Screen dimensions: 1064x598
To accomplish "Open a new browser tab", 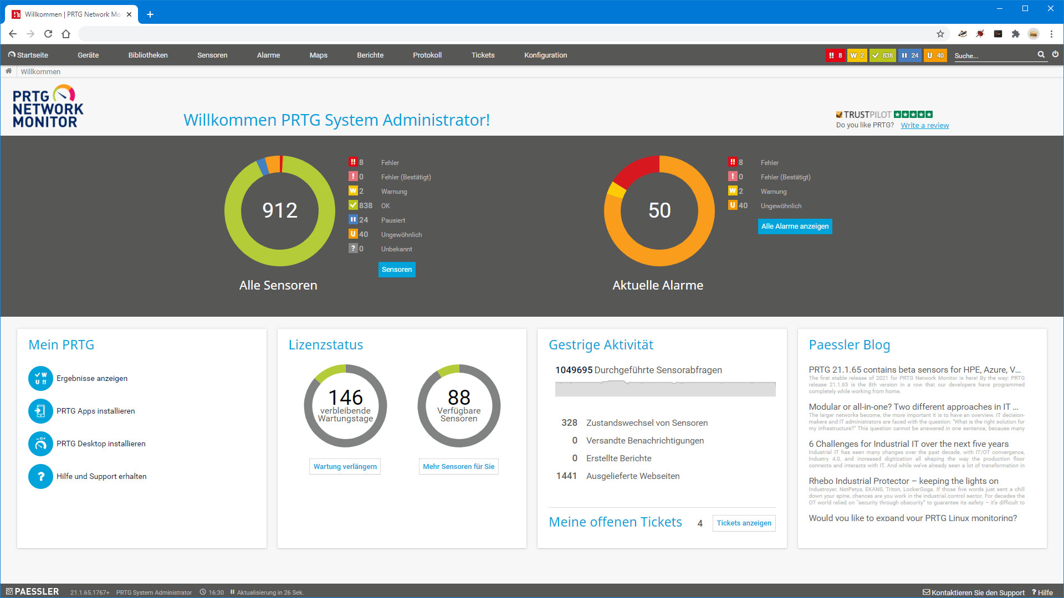I will click(x=150, y=14).
